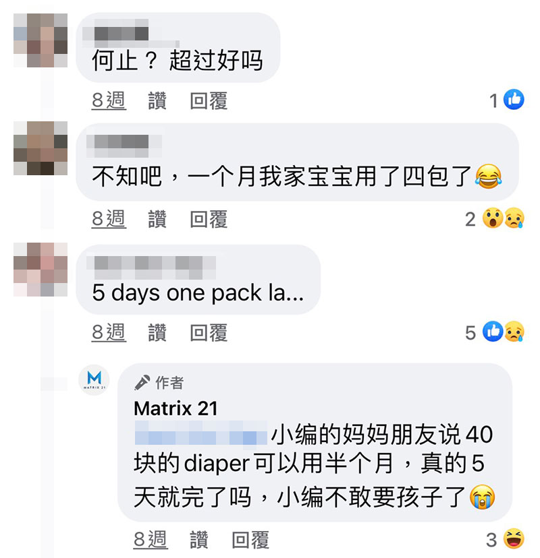Click sad reaction on '5 days one pack' comment

coord(514,332)
